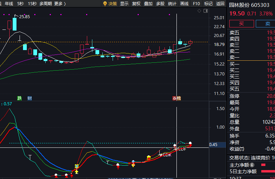The height and width of the screenshot is (179, 275).
Task: Click the 返回 button
Action: click(x=220, y=3)
